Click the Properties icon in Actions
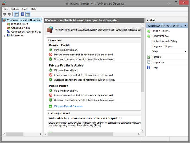Screen dimensions: 190x143 (x=148, y=62)
